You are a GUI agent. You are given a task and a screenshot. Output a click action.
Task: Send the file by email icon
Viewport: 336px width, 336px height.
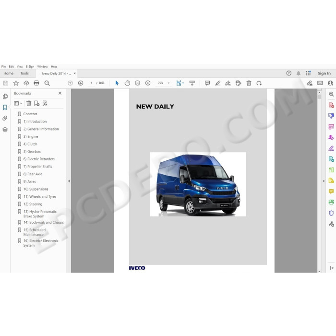coord(320,83)
